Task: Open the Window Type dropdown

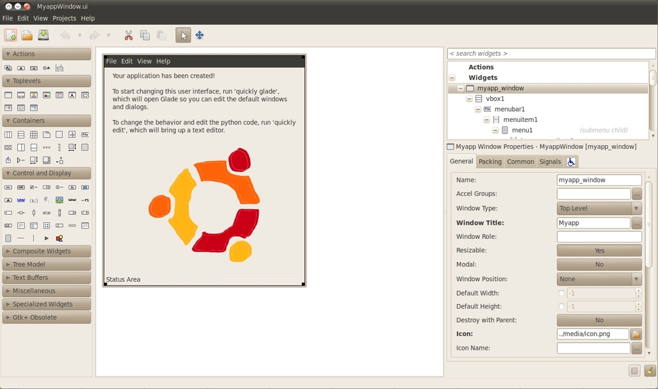Action: [599, 209]
